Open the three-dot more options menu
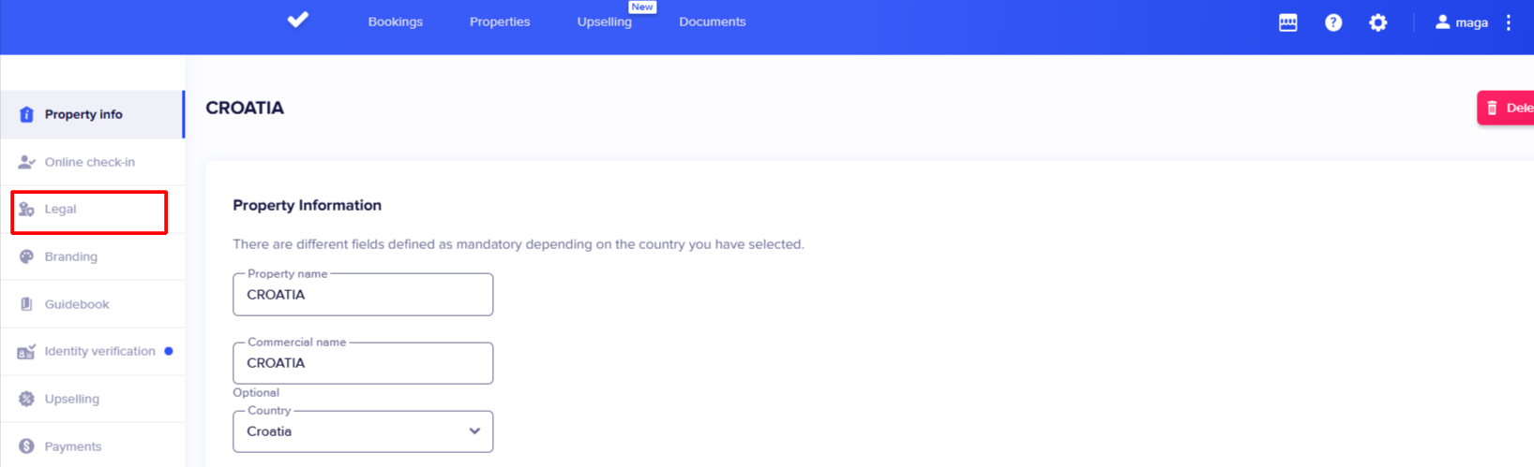This screenshot has height=467, width=1534. (1508, 22)
